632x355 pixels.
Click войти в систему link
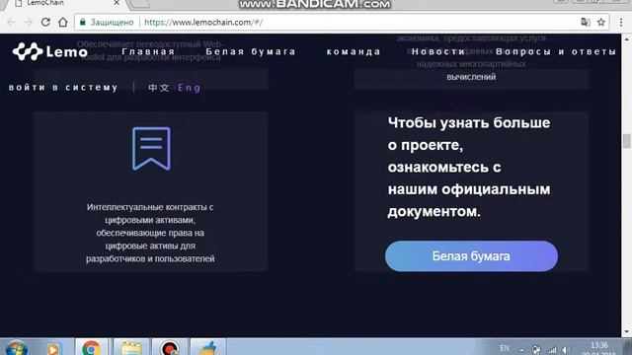pyautogui.click(x=63, y=88)
